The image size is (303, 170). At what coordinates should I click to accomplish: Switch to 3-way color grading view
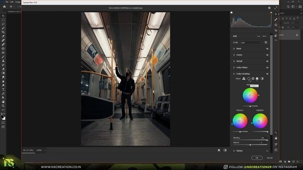tap(244, 79)
